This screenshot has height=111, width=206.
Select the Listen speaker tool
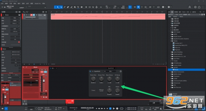pos(81,7)
